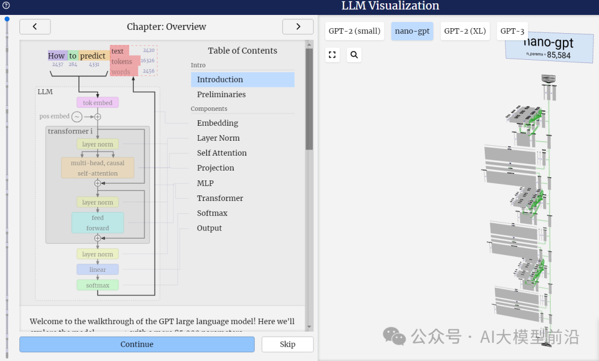Click the feed forward block

(x=98, y=223)
